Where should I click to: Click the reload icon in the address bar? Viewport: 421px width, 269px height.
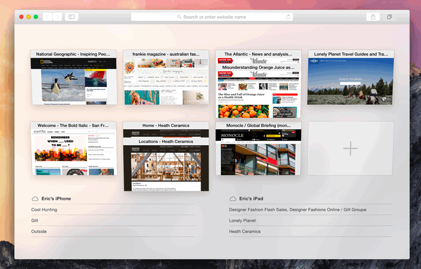point(288,17)
